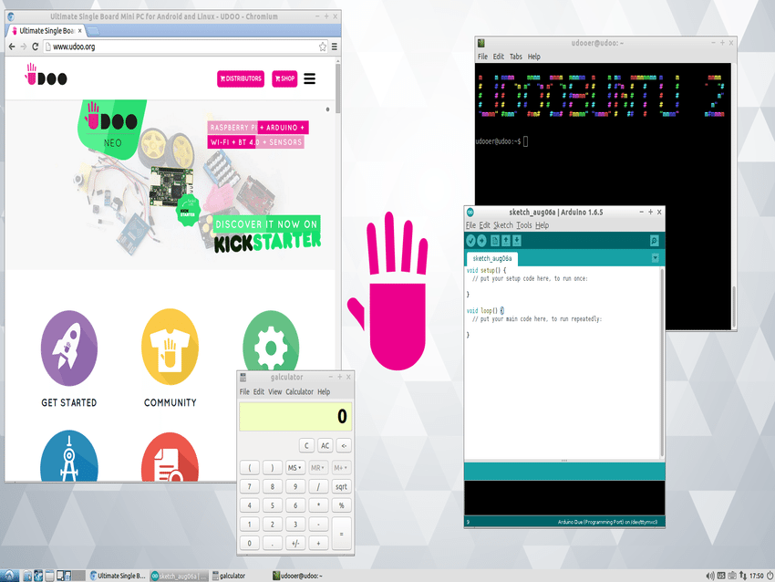Screen dimensions: 775x582
Task: Click the pink SHOP button
Action: point(284,78)
